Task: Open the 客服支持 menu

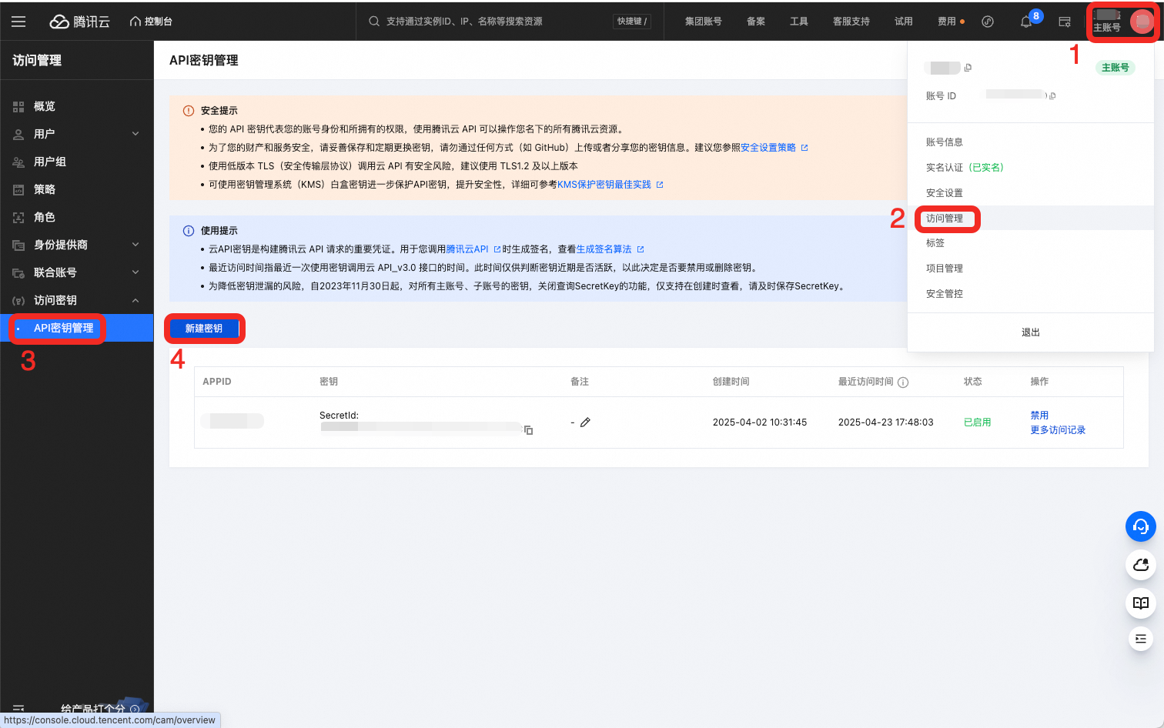Action: click(851, 22)
